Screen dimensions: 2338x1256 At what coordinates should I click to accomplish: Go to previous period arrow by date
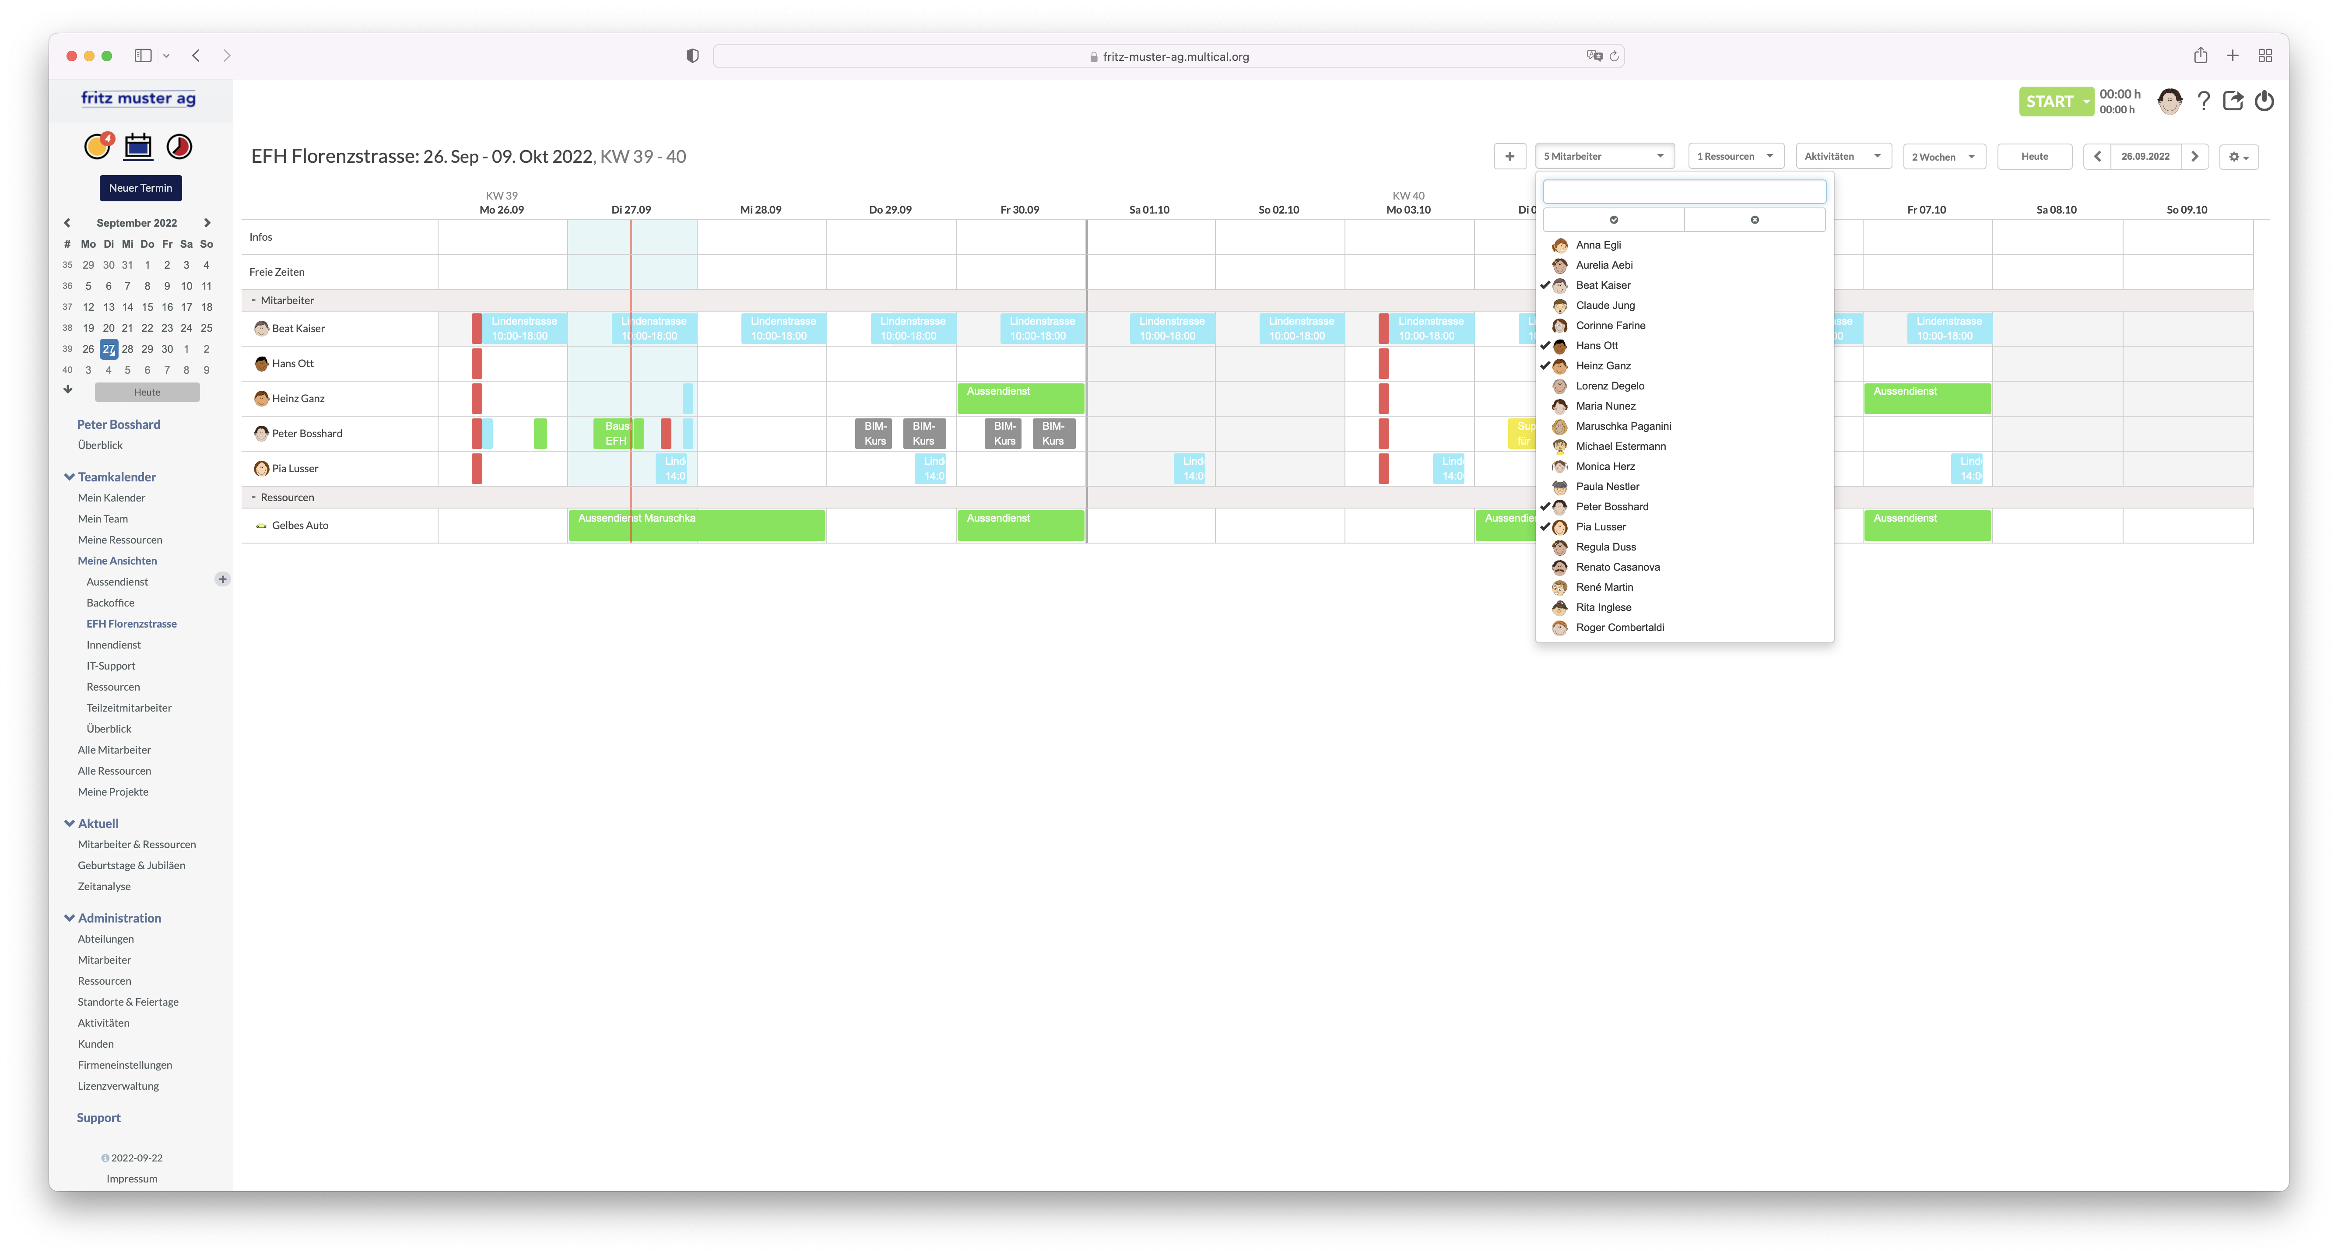[x=2096, y=156]
